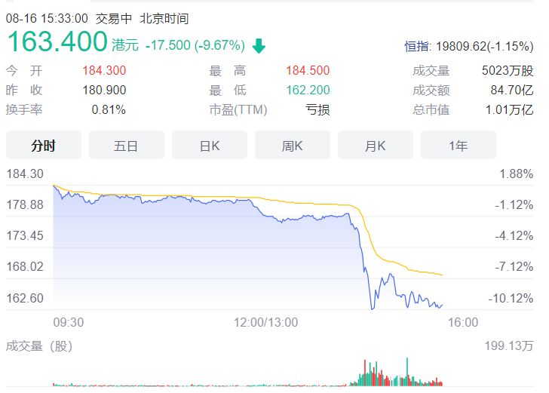This screenshot has height=393, width=549.
Task: Click the 最低 low value 162.200
Action: (308, 90)
